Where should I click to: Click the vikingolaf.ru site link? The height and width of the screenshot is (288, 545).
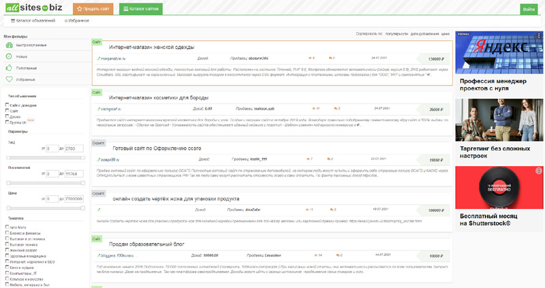(111, 109)
